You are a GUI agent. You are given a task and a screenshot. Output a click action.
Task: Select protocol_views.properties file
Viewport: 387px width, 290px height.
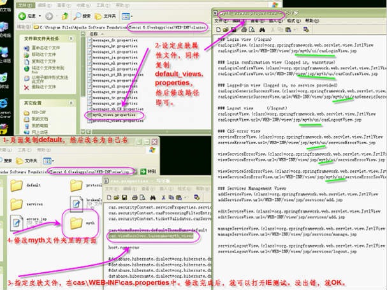tap(115, 120)
